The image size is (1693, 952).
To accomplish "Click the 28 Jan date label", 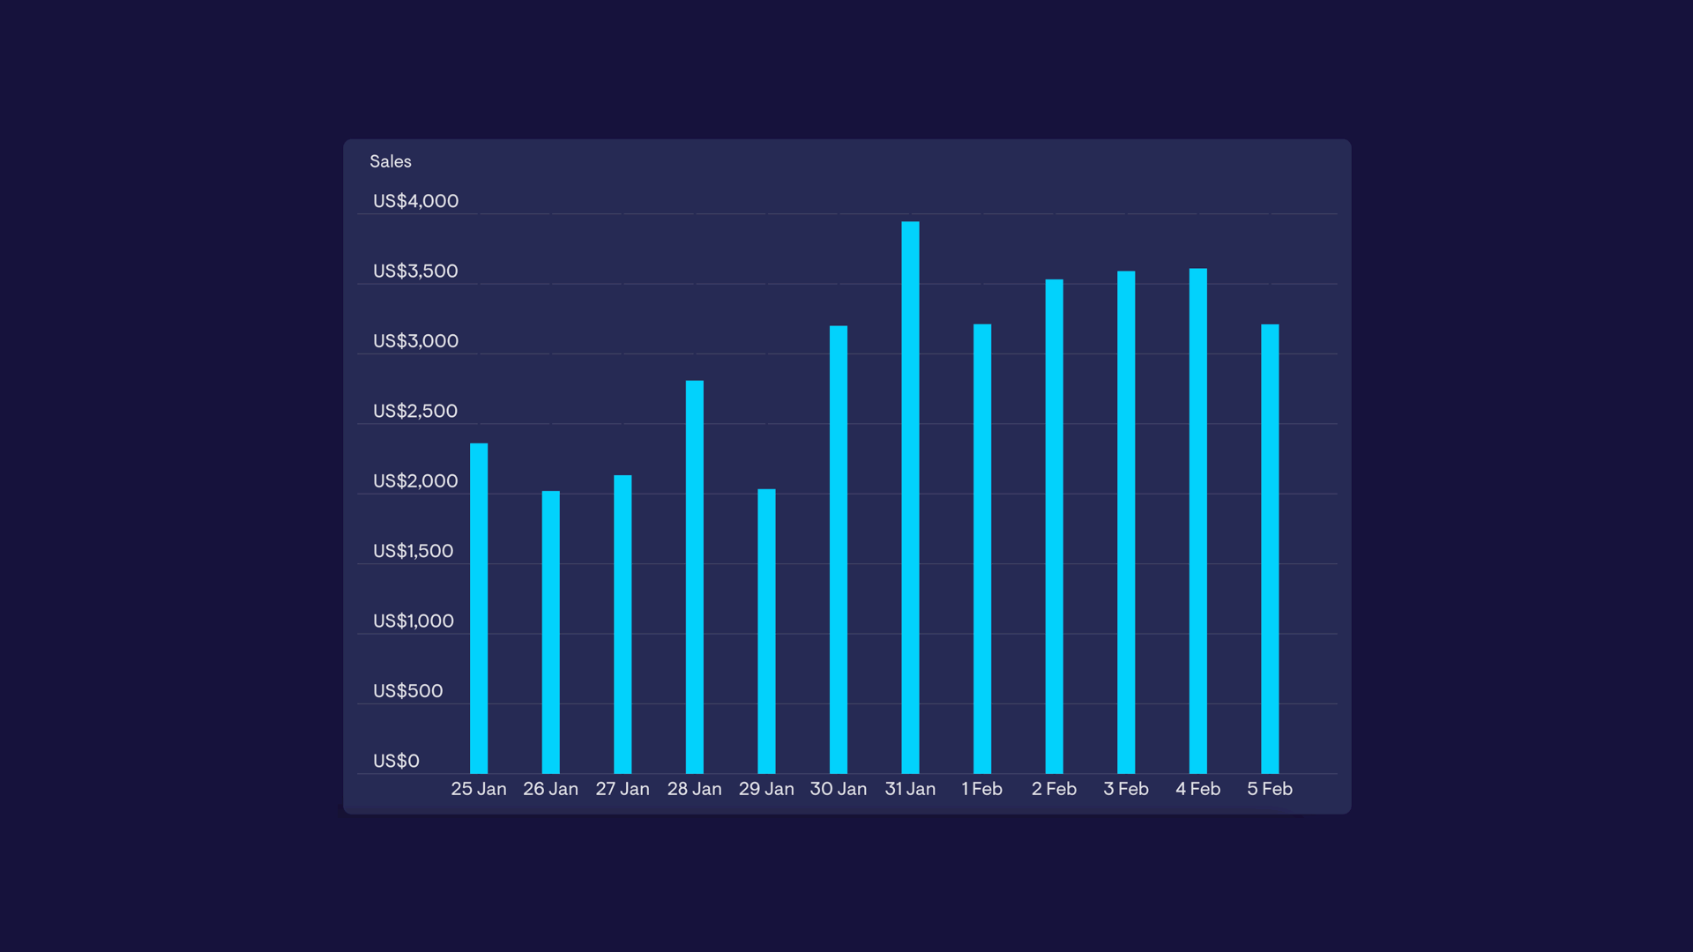I will click(695, 789).
